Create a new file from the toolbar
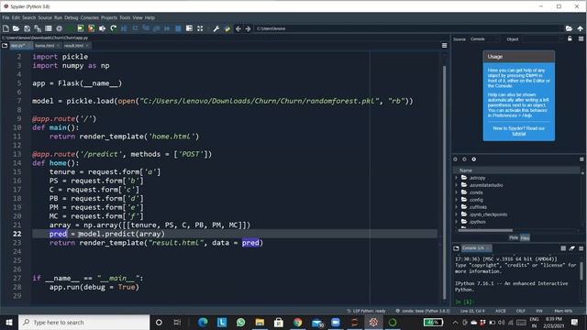The image size is (587, 330). click(6, 28)
